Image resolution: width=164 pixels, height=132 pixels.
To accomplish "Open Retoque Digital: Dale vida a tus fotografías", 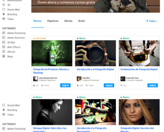I will click(50, 130).
